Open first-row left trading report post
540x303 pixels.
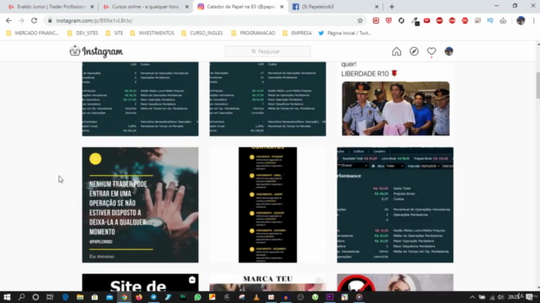140,99
